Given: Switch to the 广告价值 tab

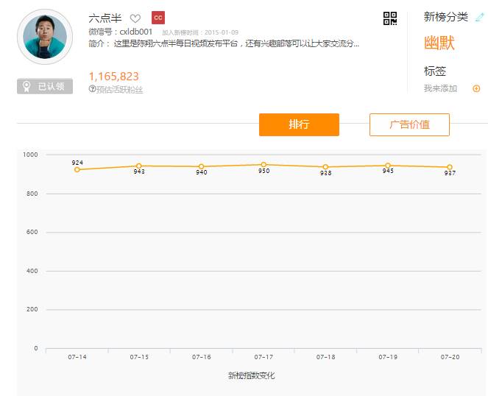Looking at the screenshot, I should tap(409, 124).
